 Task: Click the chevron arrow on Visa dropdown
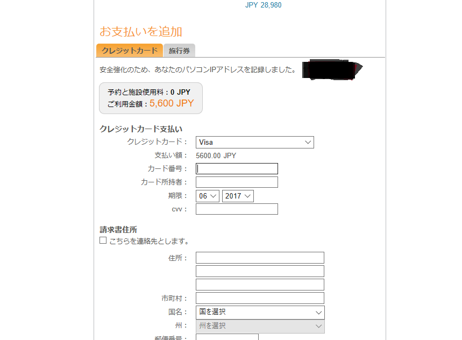pyautogui.click(x=308, y=143)
